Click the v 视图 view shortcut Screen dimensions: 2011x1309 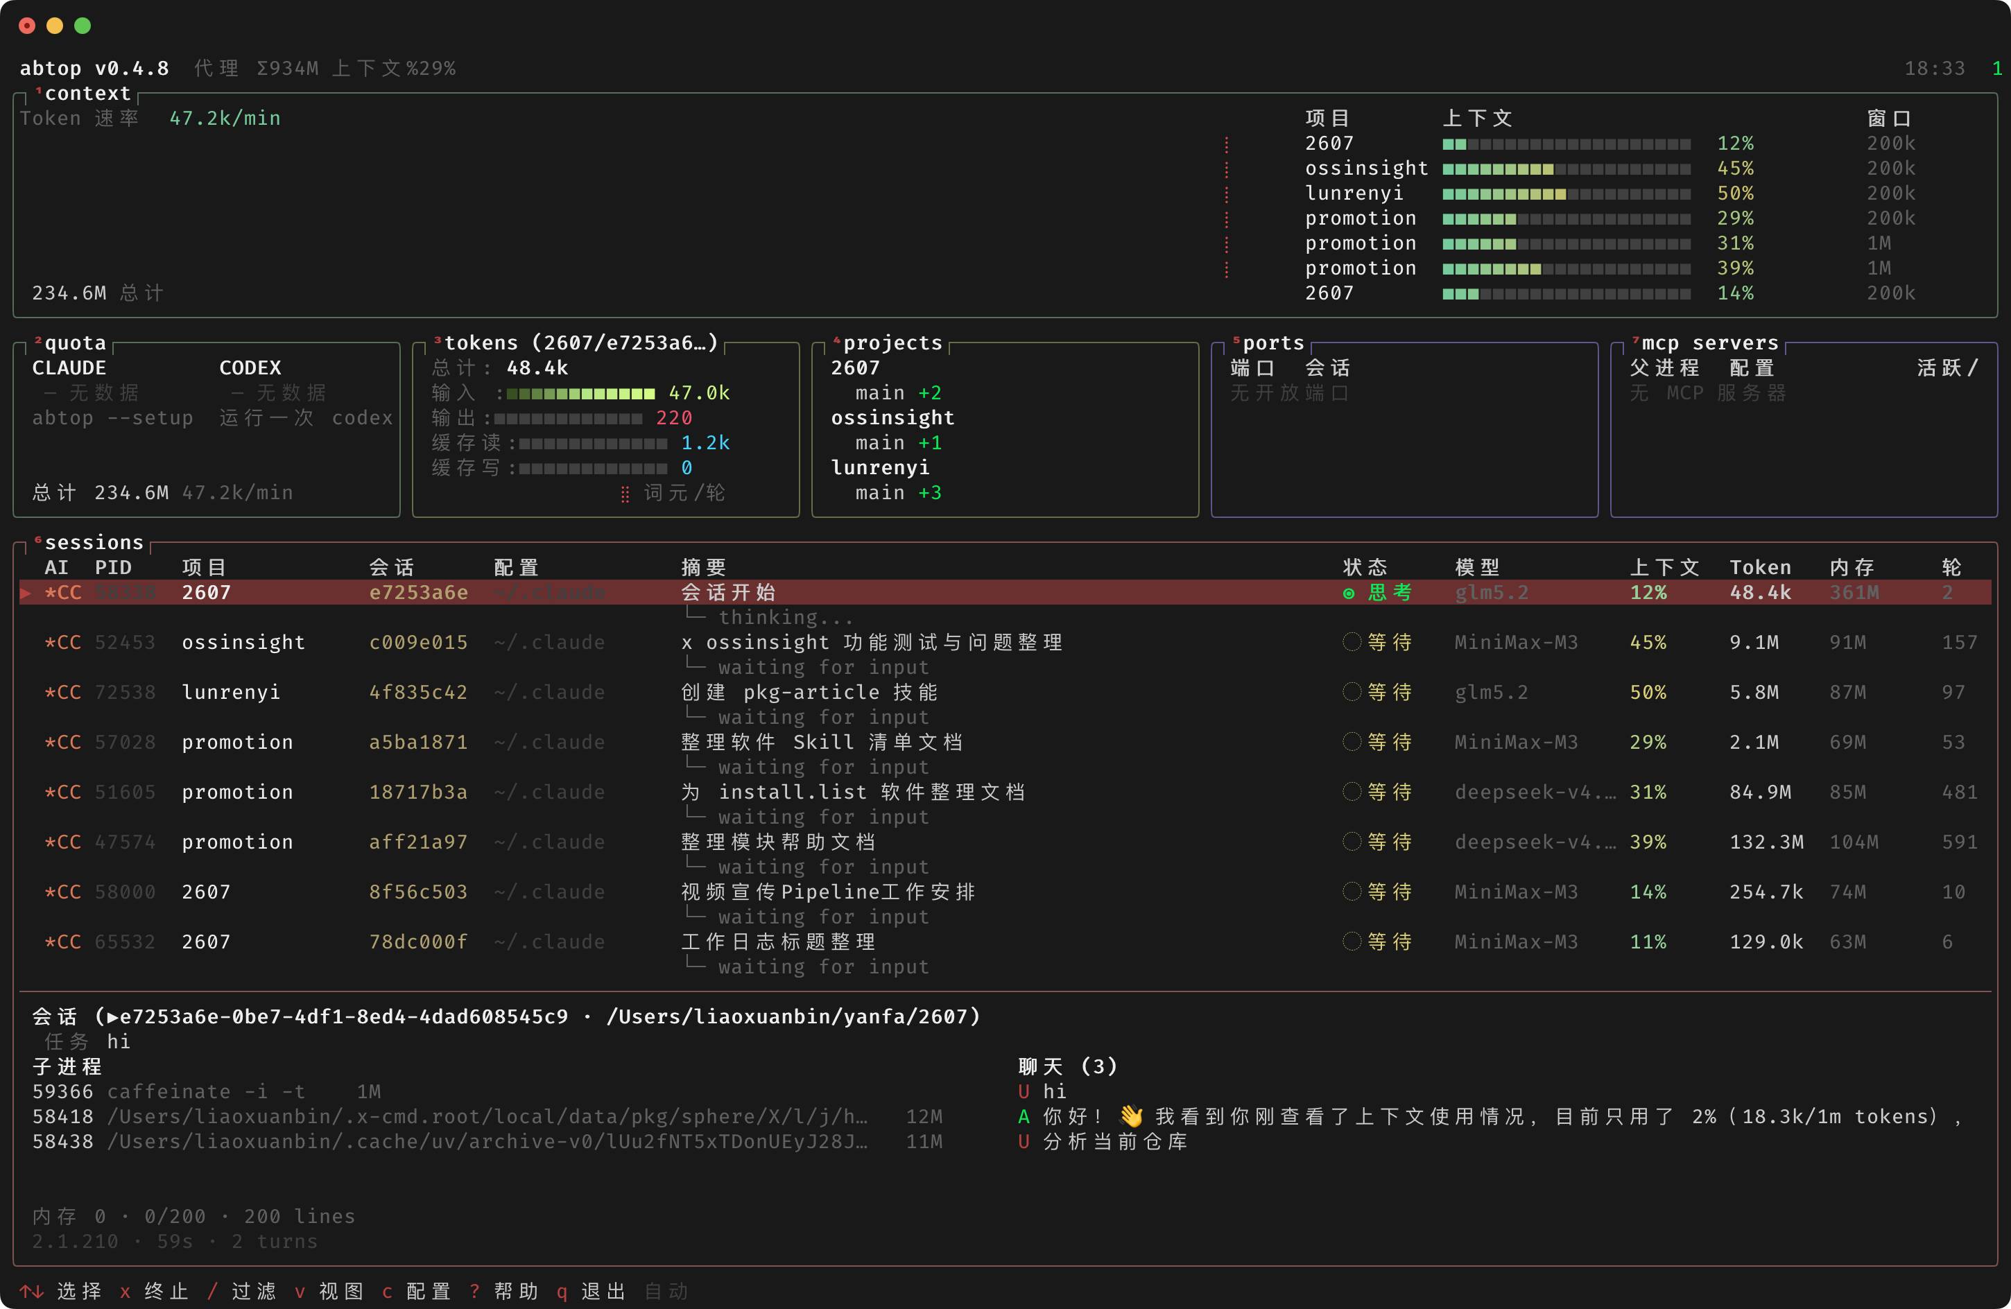point(329,1291)
